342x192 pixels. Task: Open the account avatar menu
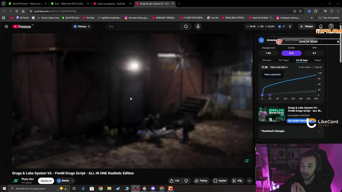[331, 26]
